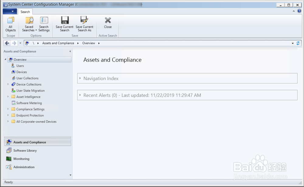
Task: Switch to the Assets and Compliance workspace
Action: coord(38,142)
